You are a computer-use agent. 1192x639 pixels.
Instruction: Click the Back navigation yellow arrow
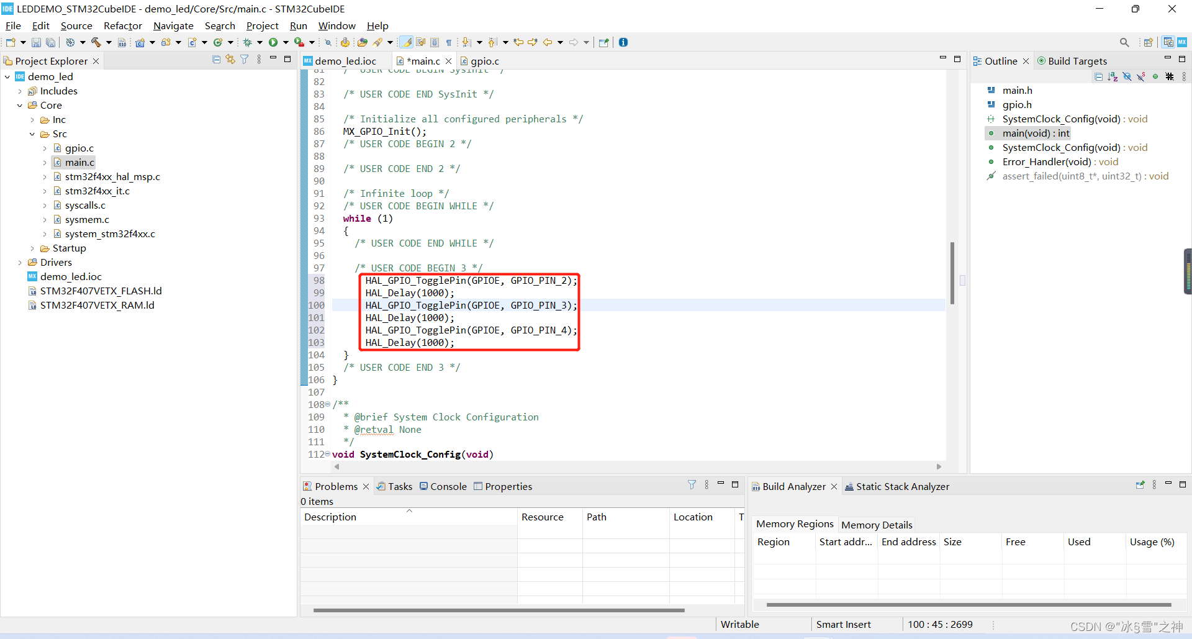tap(548, 42)
